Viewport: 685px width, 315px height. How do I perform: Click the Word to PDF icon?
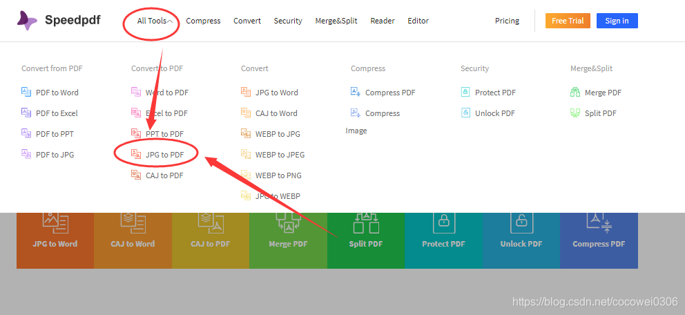[136, 92]
